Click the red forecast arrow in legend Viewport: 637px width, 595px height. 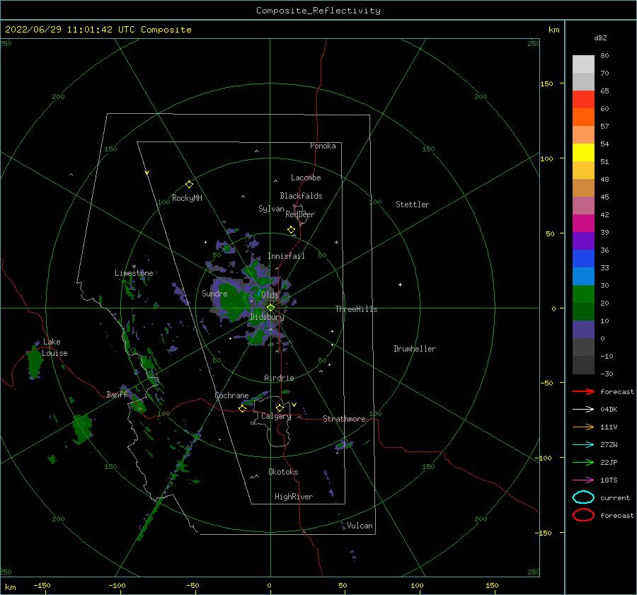583,391
